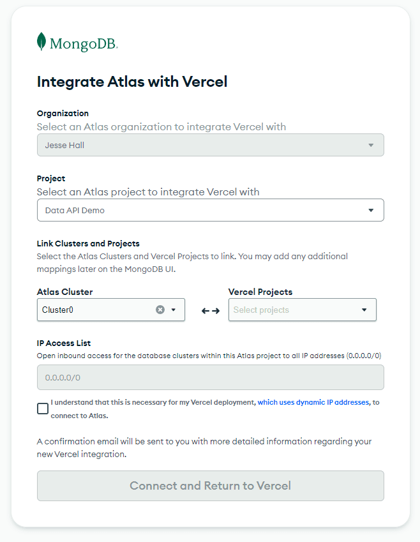Screen dimensions: 420x542
Task: Open the "which uses dynamic IP addresses" link
Action: (313, 403)
